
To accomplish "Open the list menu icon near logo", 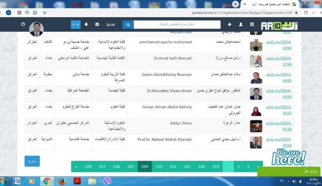I will (252, 25).
